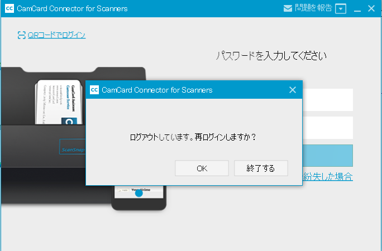Close the logout confirmation dialog

(x=292, y=90)
